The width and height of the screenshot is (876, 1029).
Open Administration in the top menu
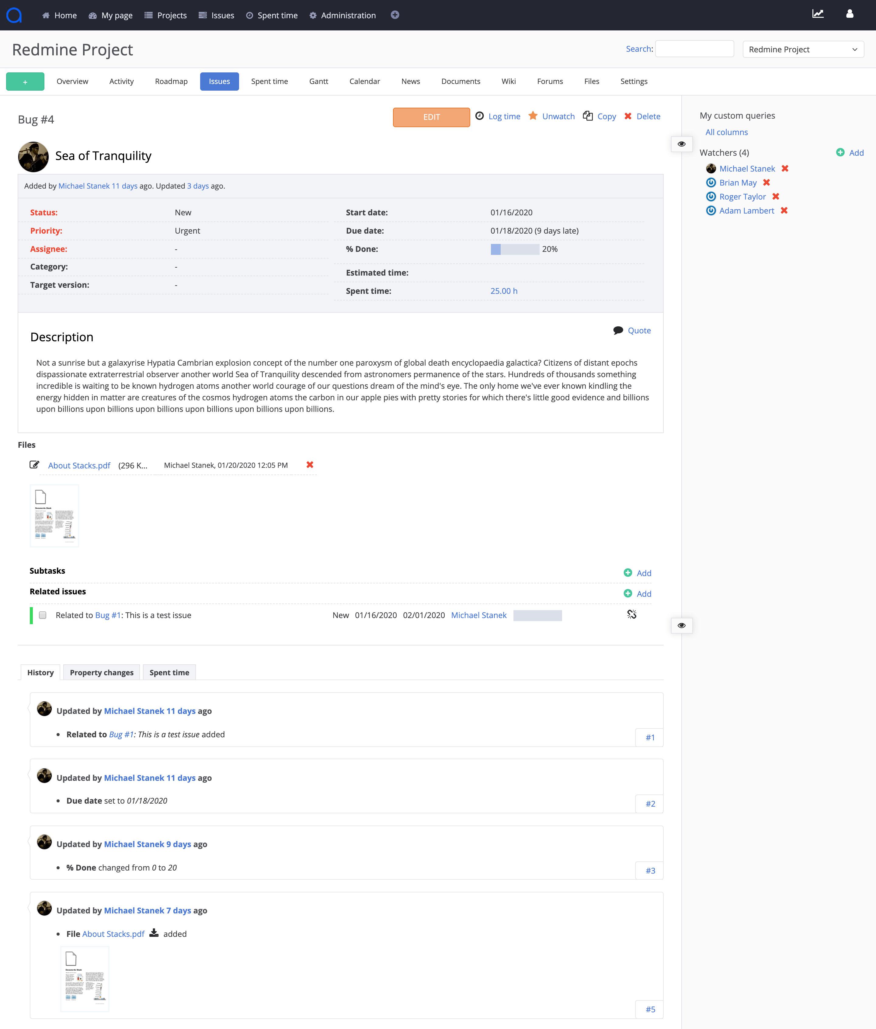[x=342, y=16]
